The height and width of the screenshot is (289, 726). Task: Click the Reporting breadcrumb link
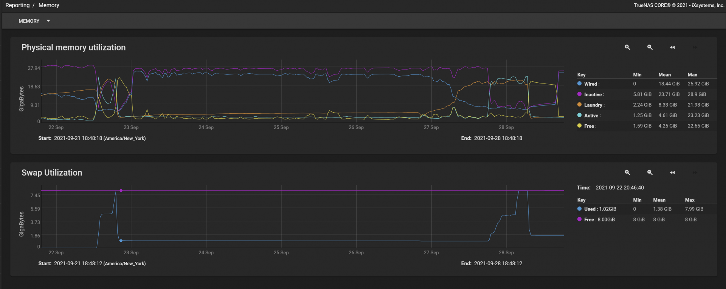point(17,5)
